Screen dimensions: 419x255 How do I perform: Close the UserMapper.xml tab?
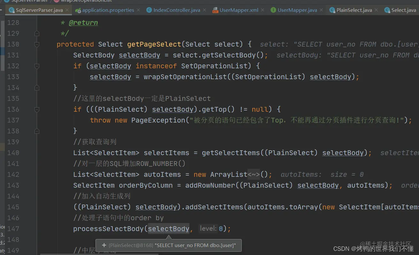263,10
